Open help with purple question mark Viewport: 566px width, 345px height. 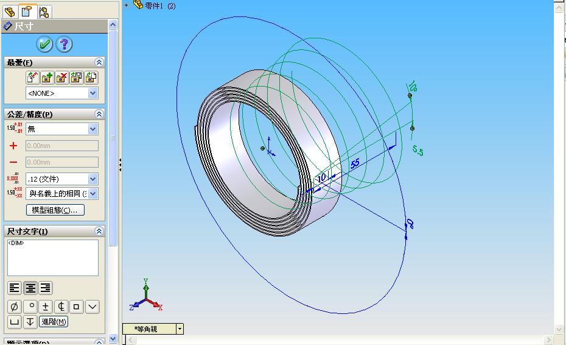pos(64,44)
